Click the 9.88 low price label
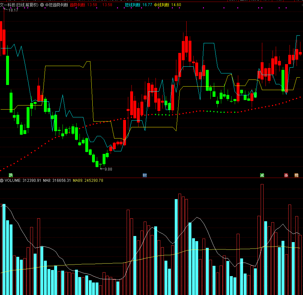This screenshot has width=303, height=295. coord(108,169)
